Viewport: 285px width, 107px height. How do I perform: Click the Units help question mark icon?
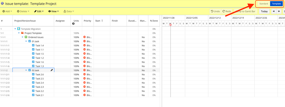(73, 24)
